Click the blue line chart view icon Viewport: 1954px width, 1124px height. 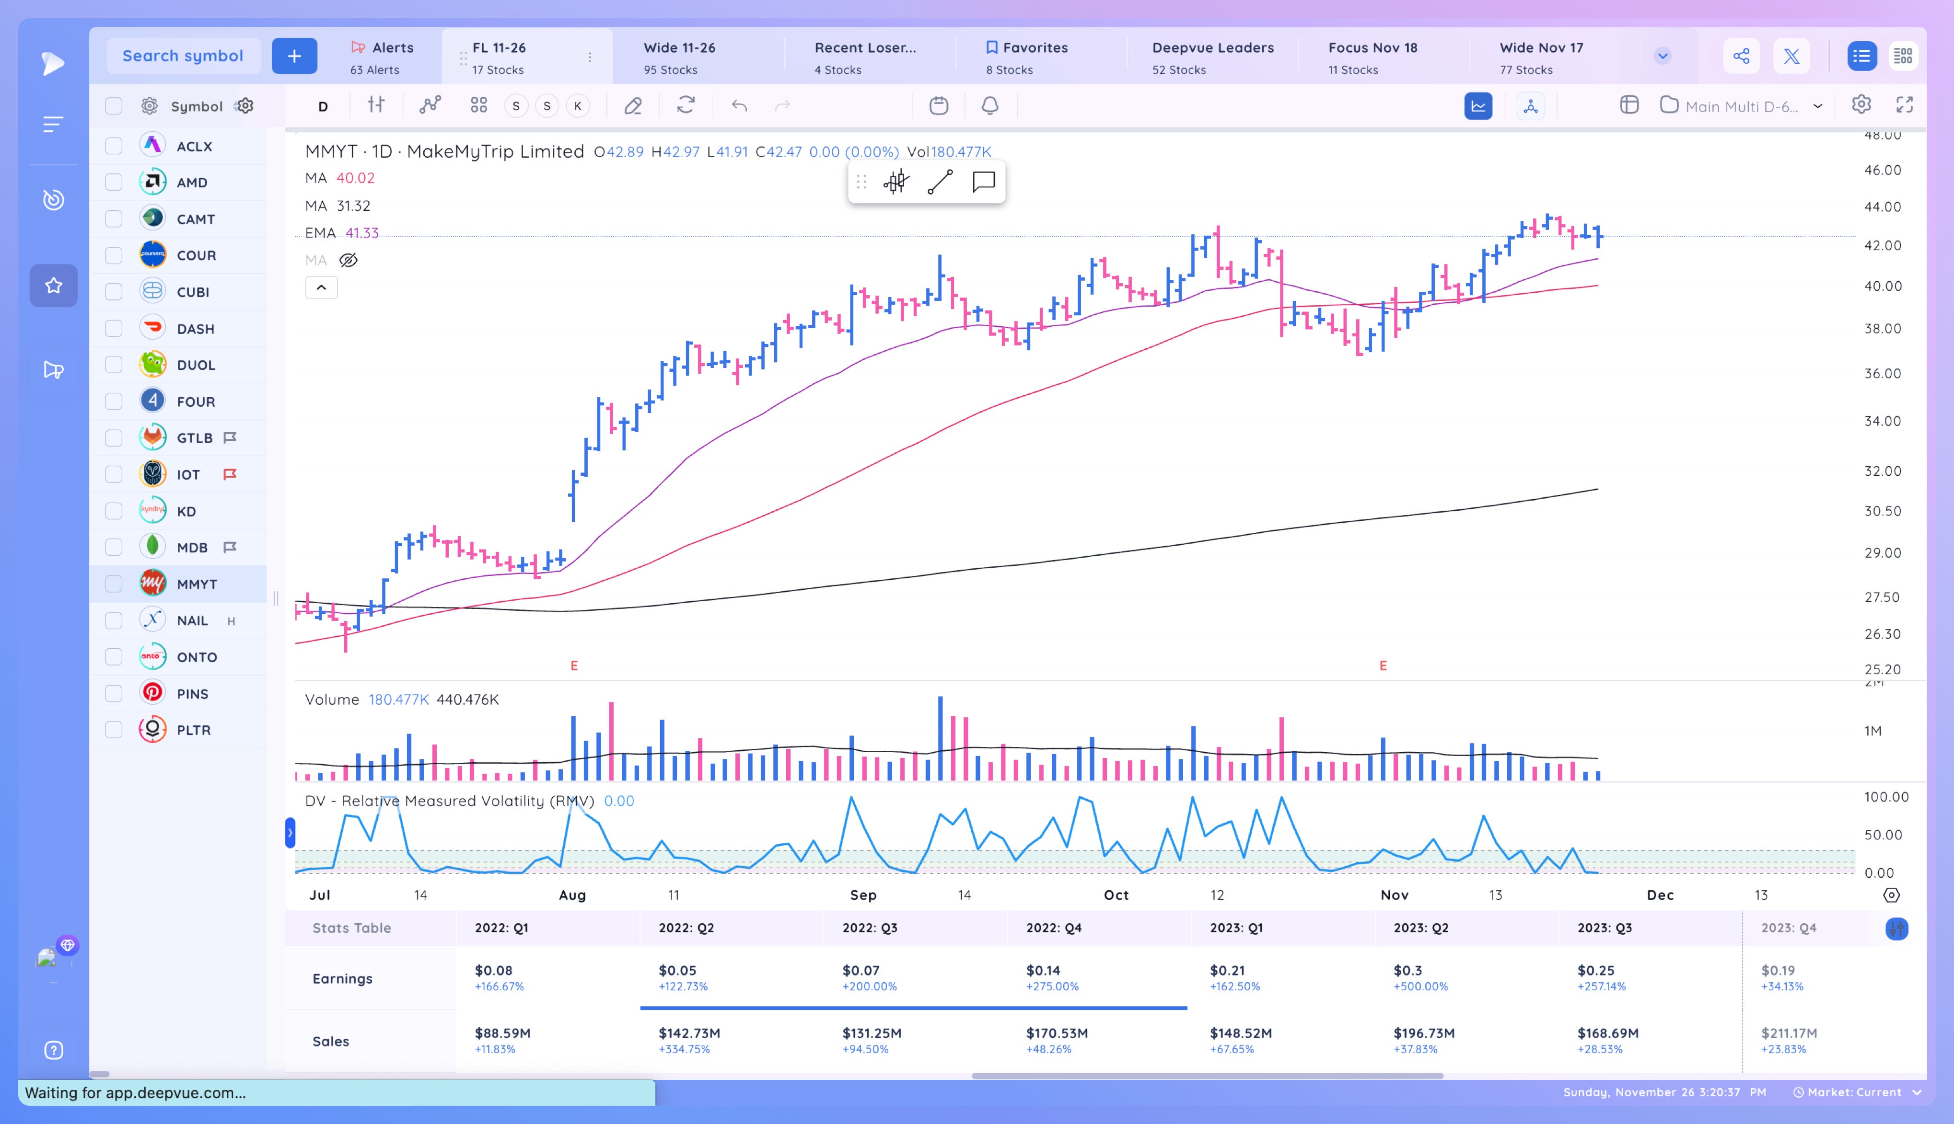click(1478, 106)
